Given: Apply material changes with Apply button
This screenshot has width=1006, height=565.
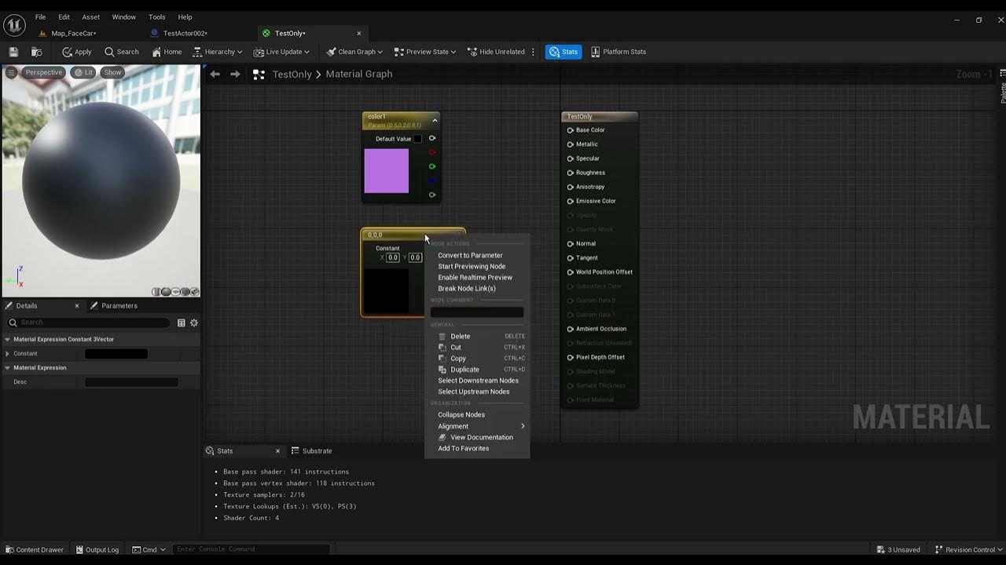Looking at the screenshot, I should (77, 52).
